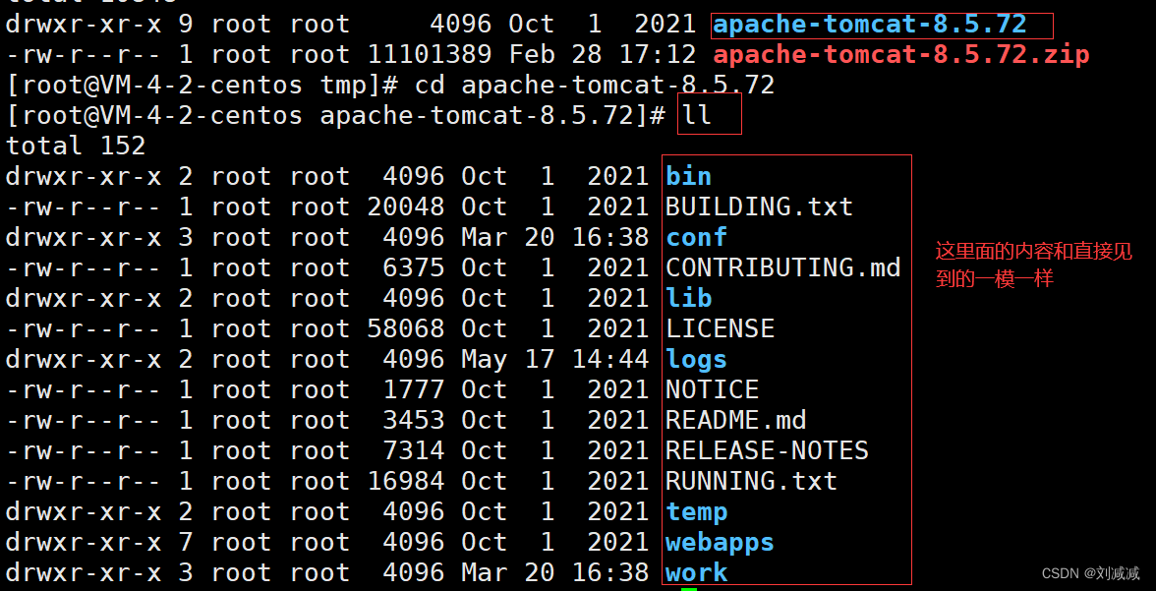Click the permissions 'drwxr-xr-x 9' of tomcat directory
This screenshot has width=1156, height=591.
coord(99,25)
